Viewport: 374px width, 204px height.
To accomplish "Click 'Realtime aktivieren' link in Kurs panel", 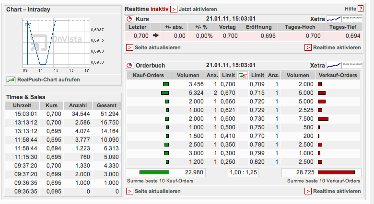I will pyautogui.click(x=337, y=47).
